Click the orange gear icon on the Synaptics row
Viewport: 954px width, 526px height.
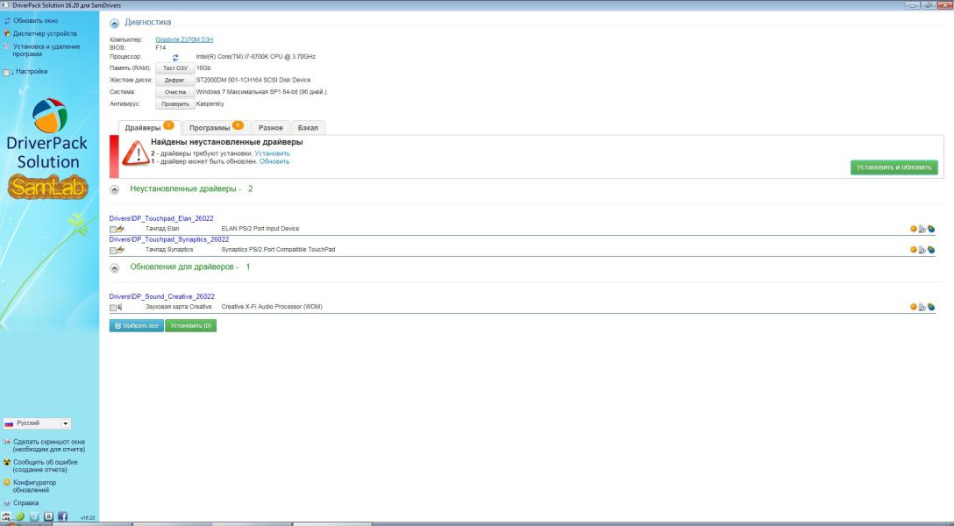click(914, 250)
